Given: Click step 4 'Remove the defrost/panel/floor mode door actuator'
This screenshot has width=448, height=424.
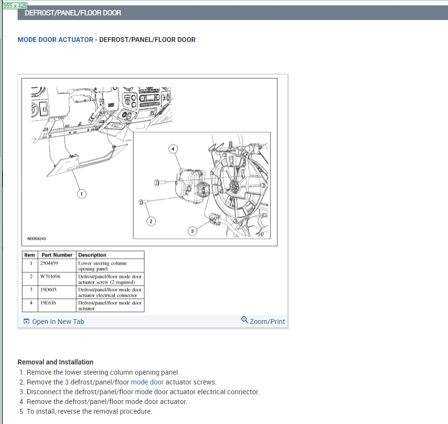Looking at the screenshot, I should [107, 402].
